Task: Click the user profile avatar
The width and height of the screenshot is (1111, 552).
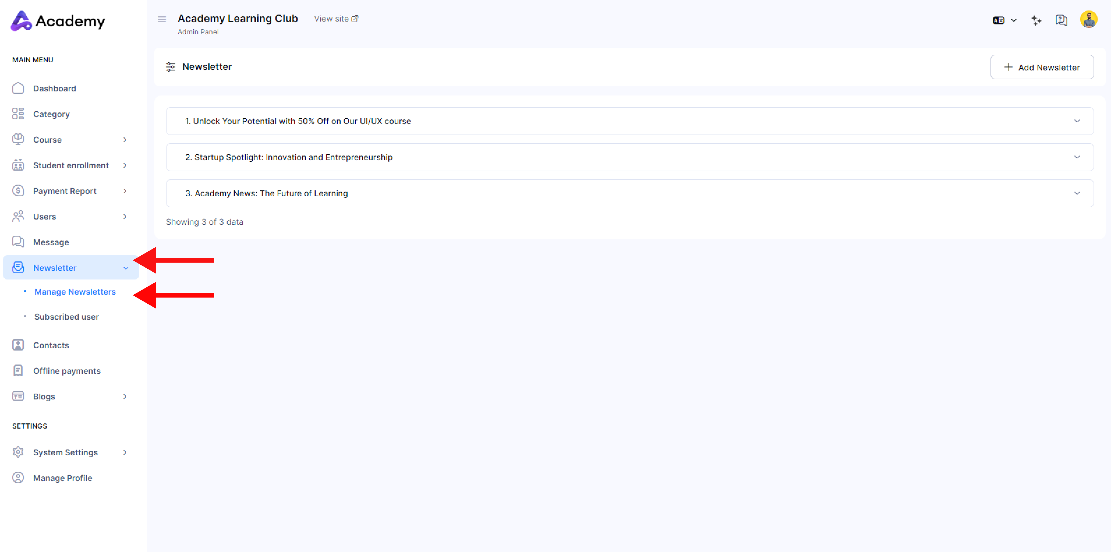Action: [1088, 20]
